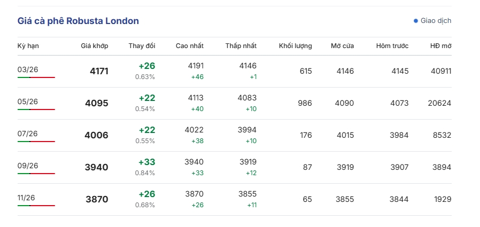Choose the 11/26 contract term

(28, 198)
